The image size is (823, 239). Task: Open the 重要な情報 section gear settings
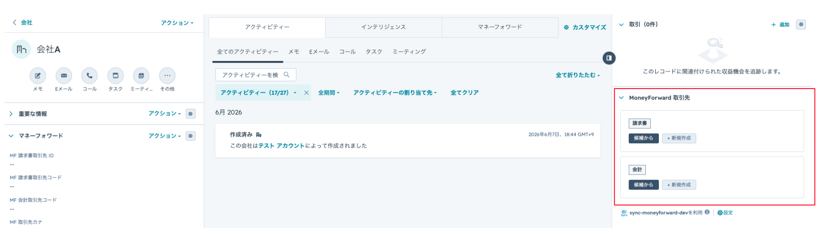191,114
